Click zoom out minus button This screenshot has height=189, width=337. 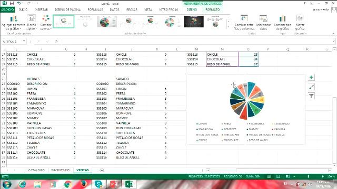coord(294,176)
